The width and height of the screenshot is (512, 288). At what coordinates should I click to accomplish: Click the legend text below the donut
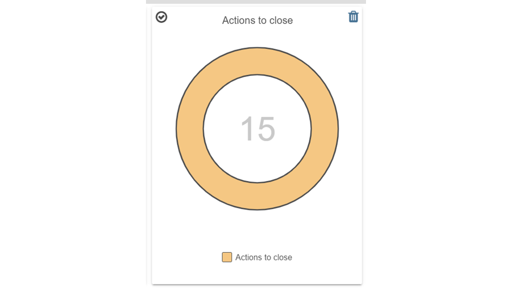point(264,257)
